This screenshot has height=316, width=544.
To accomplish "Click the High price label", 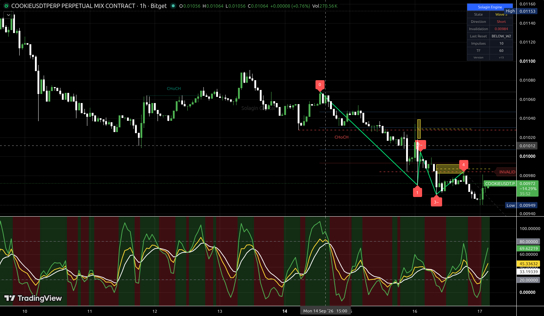I will coord(510,11).
